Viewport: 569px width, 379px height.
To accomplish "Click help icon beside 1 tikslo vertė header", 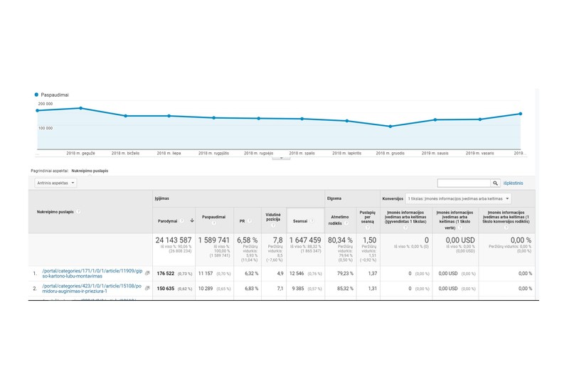I will click(x=459, y=228).
